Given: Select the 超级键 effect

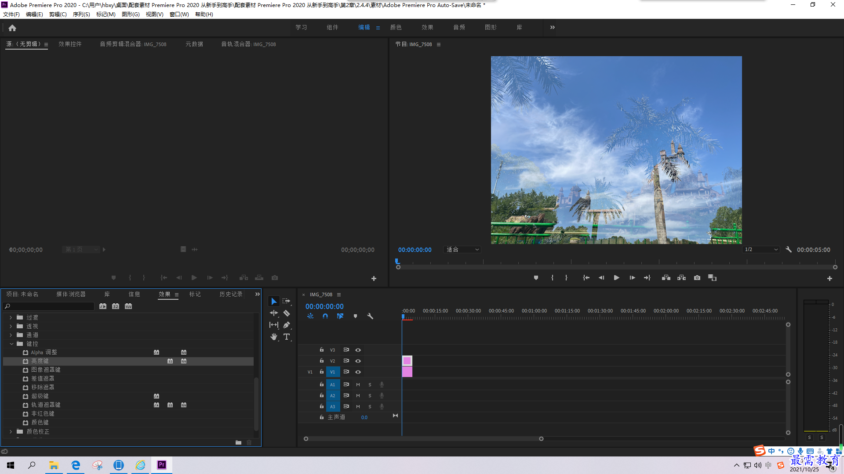Looking at the screenshot, I should click(40, 396).
